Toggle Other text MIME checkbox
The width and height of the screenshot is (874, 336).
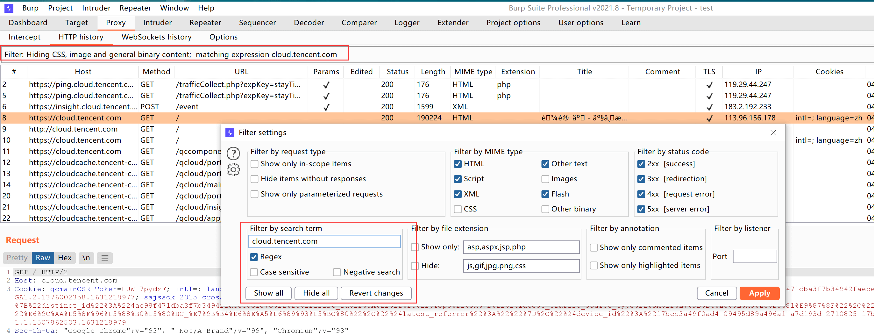(x=545, y=164)
